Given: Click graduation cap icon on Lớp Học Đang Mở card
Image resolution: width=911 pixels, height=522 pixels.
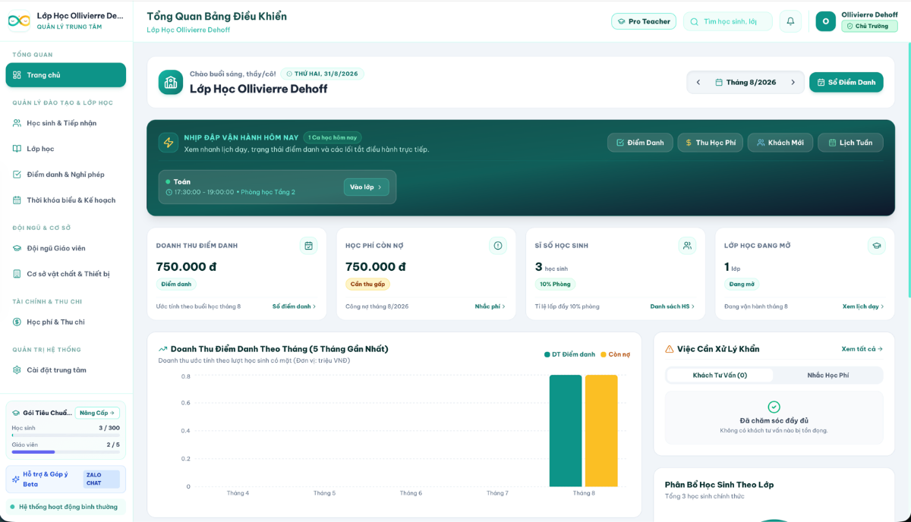Looking at the screenshot, I should [x=876, y=246].
